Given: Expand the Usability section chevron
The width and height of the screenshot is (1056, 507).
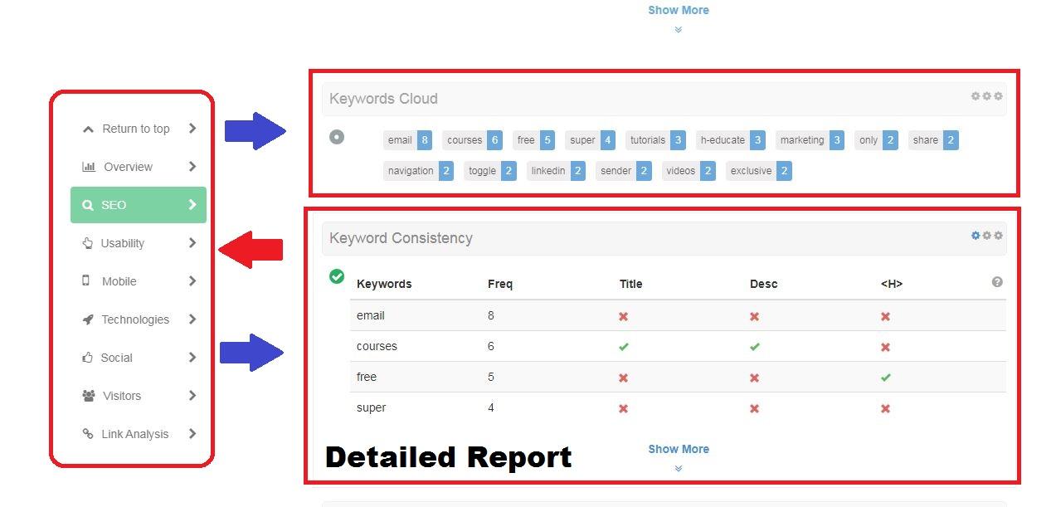Looking at the screenshot, I should click(192, 243).
